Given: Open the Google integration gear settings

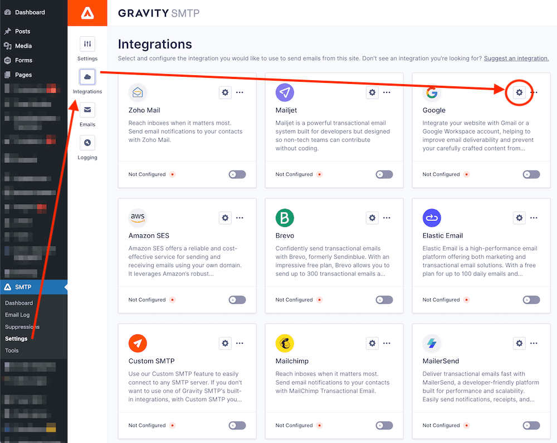Looking at the screenshot, I should point(519,92).
